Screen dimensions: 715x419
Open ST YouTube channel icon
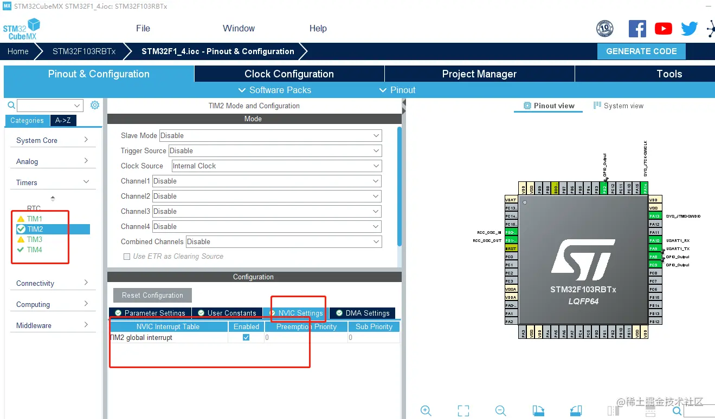coord(664,29)
